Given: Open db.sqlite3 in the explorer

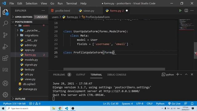Looking at the screenshot, I should [x=30, y=84].
